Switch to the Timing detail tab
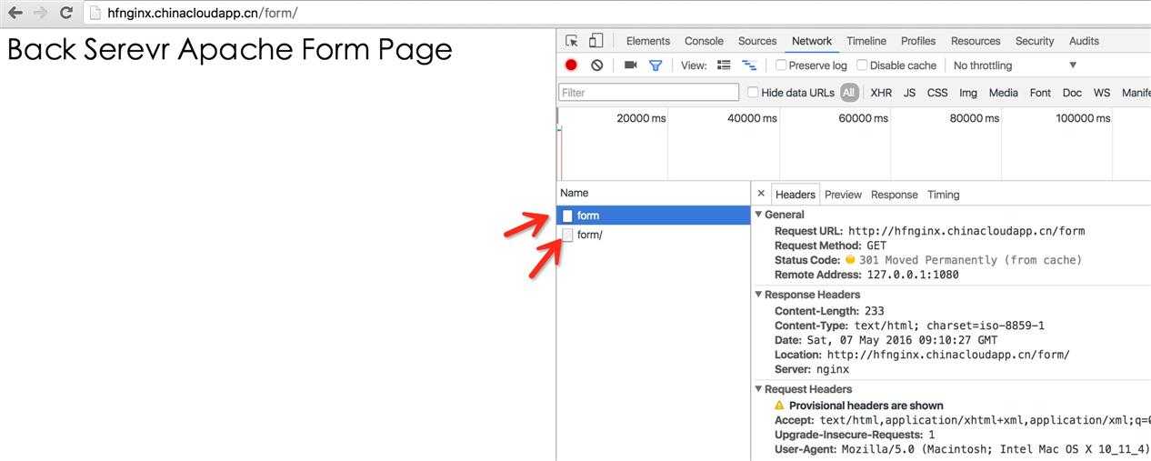Screen dimensions: 1151x461 click(943, 195)
